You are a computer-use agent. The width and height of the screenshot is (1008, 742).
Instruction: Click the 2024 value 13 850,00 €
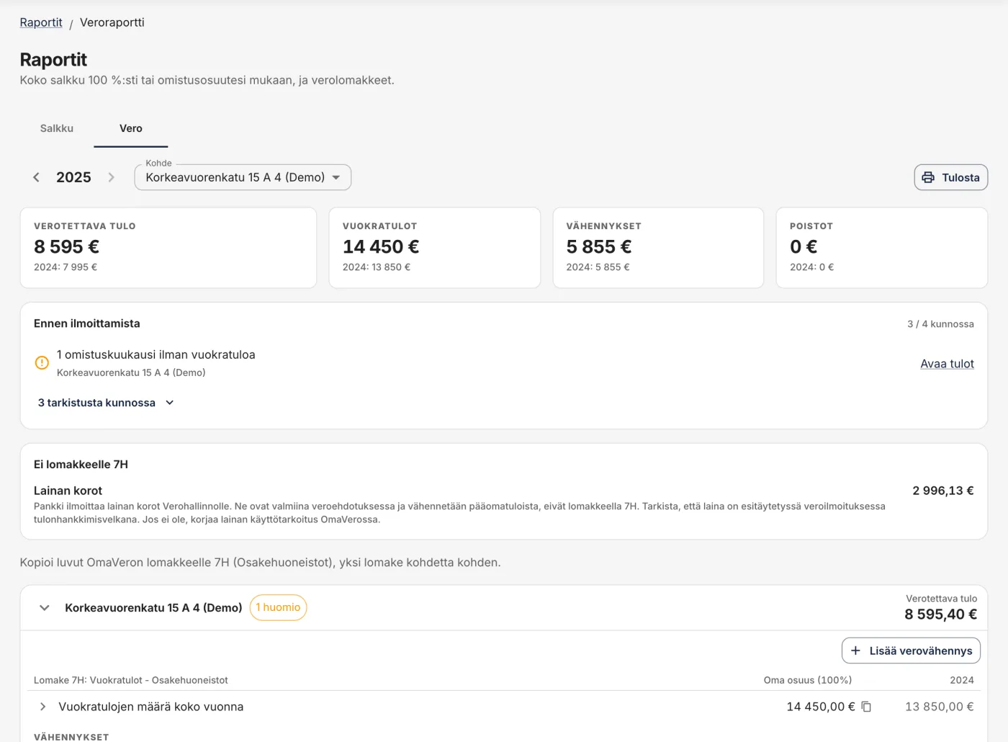pyautogui.click(x=940, y=707)
